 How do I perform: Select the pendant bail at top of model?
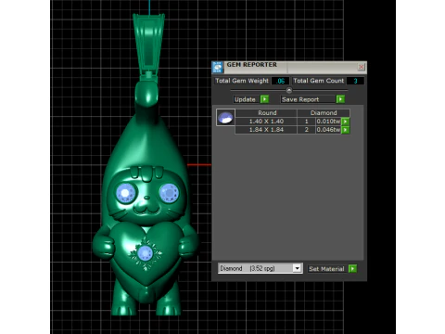(148, 46)
